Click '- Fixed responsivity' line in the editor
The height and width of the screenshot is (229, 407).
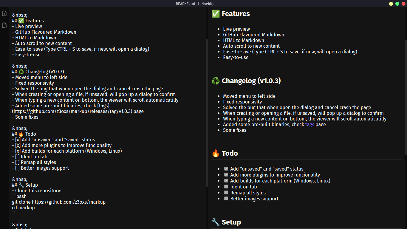tap(33, 83)
